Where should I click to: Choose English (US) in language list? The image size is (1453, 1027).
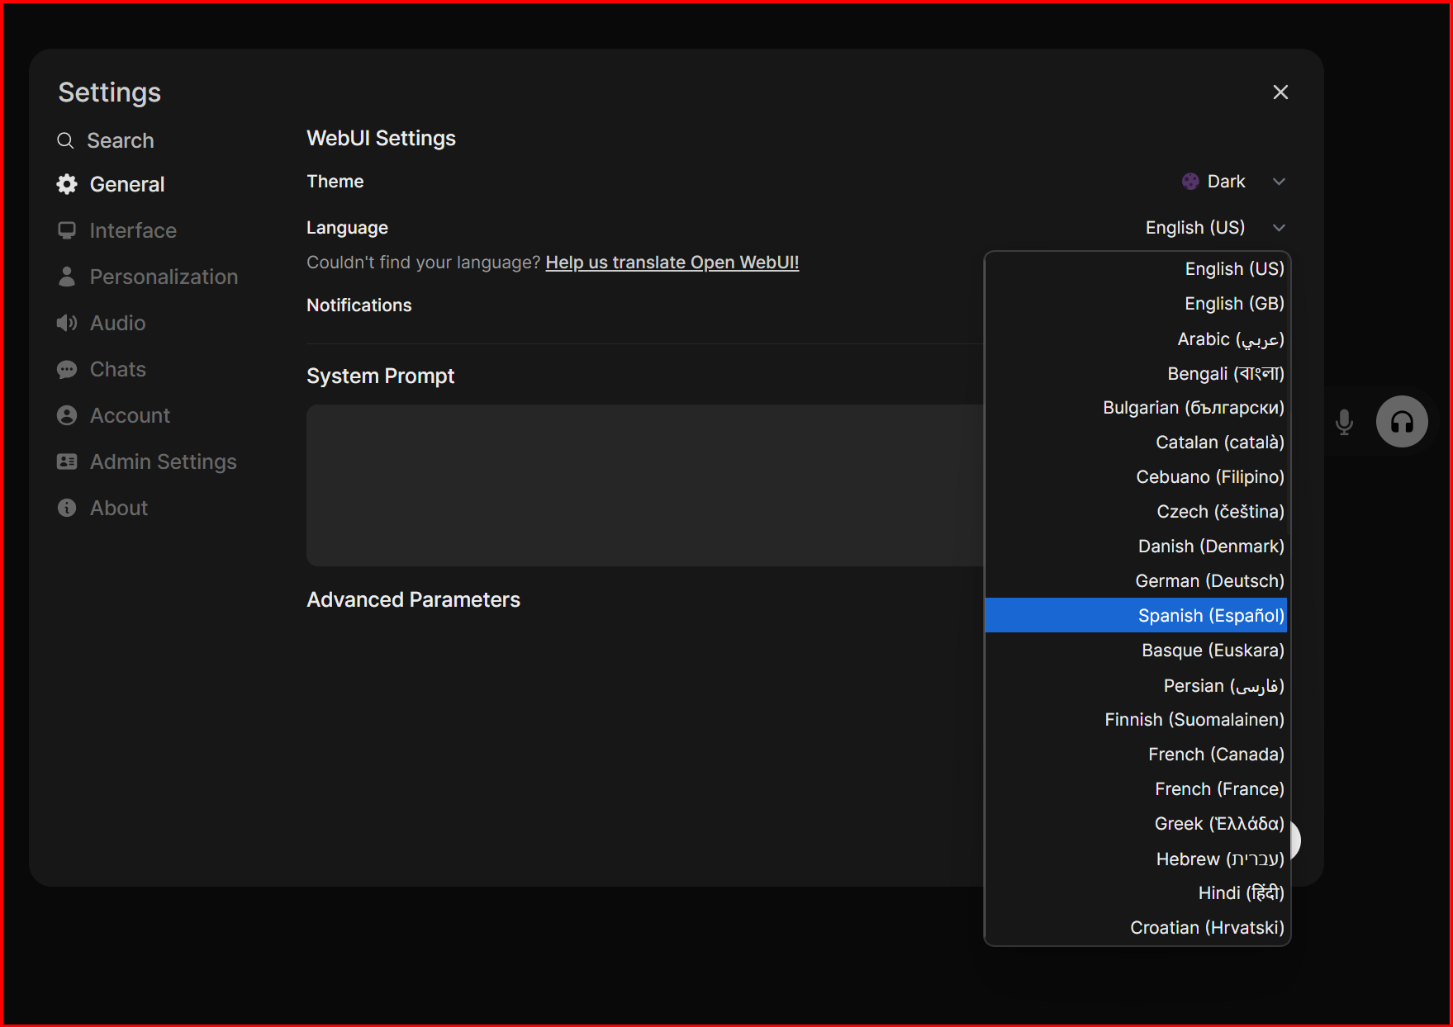pyautogui.click(x=1137, y=269)
